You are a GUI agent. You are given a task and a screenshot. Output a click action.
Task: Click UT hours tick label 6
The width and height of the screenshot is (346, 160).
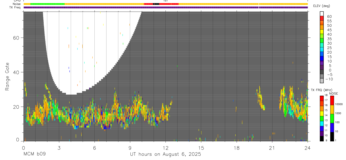tap(94, 148)
